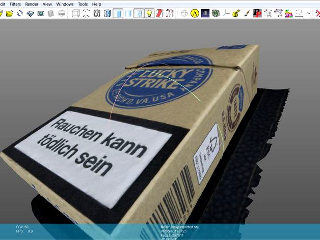The image size is (320, 240).
Task: Open the Tools menu
Action: click(x=83, y=4)
